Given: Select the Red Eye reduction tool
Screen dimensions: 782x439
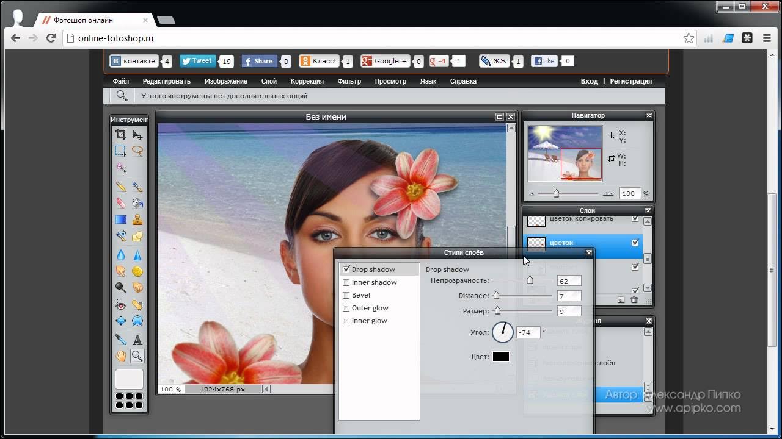Looking at the screenshot, I should [121, 305].
